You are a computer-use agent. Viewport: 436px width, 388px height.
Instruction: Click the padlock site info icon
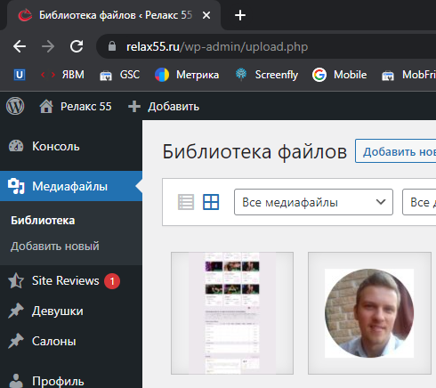coord(112,46)
